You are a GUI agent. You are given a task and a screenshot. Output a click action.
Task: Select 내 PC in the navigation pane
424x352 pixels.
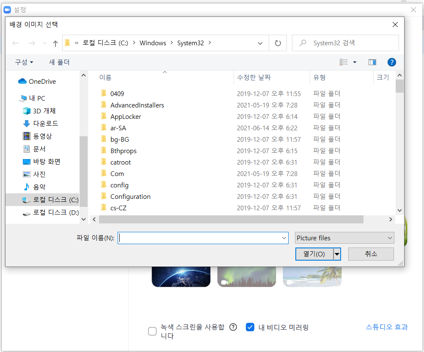(x=32, y=98)
